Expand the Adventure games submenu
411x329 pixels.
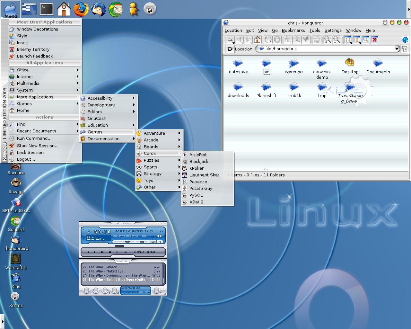point(159,133)
